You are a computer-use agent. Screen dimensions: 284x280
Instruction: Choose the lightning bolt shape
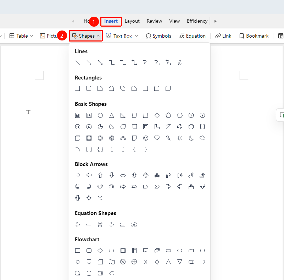(x=168, y=138)
